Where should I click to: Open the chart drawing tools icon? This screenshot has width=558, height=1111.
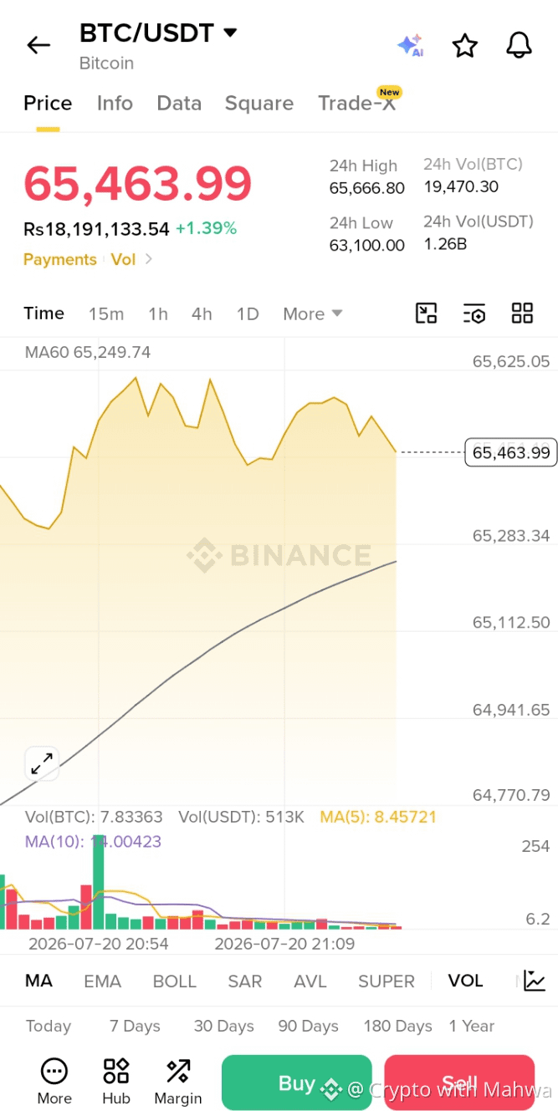[x=427, y=313]
